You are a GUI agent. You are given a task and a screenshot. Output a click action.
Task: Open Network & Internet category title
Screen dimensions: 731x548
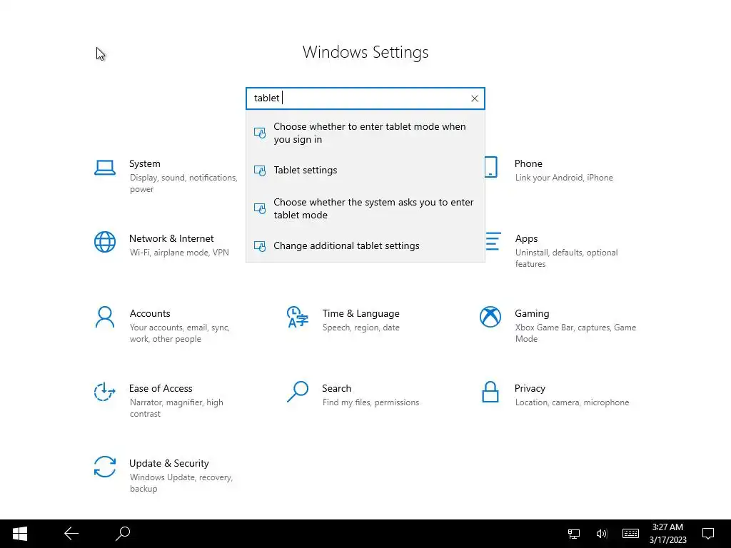171,238
